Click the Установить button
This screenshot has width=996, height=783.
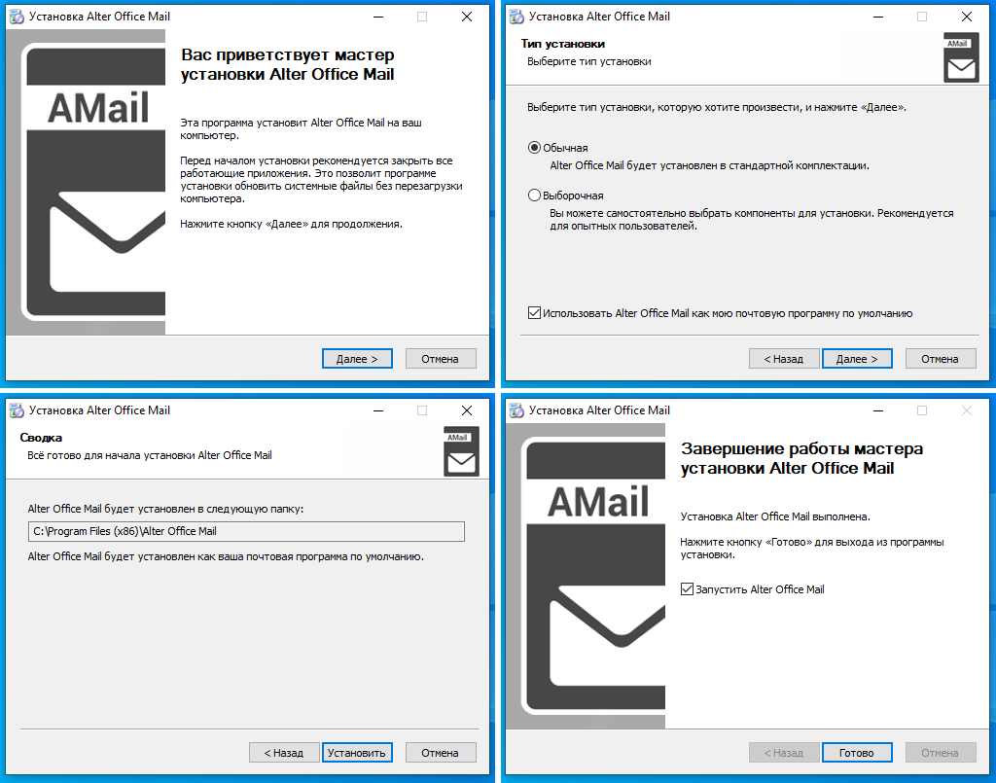click(x=357, y=753)
